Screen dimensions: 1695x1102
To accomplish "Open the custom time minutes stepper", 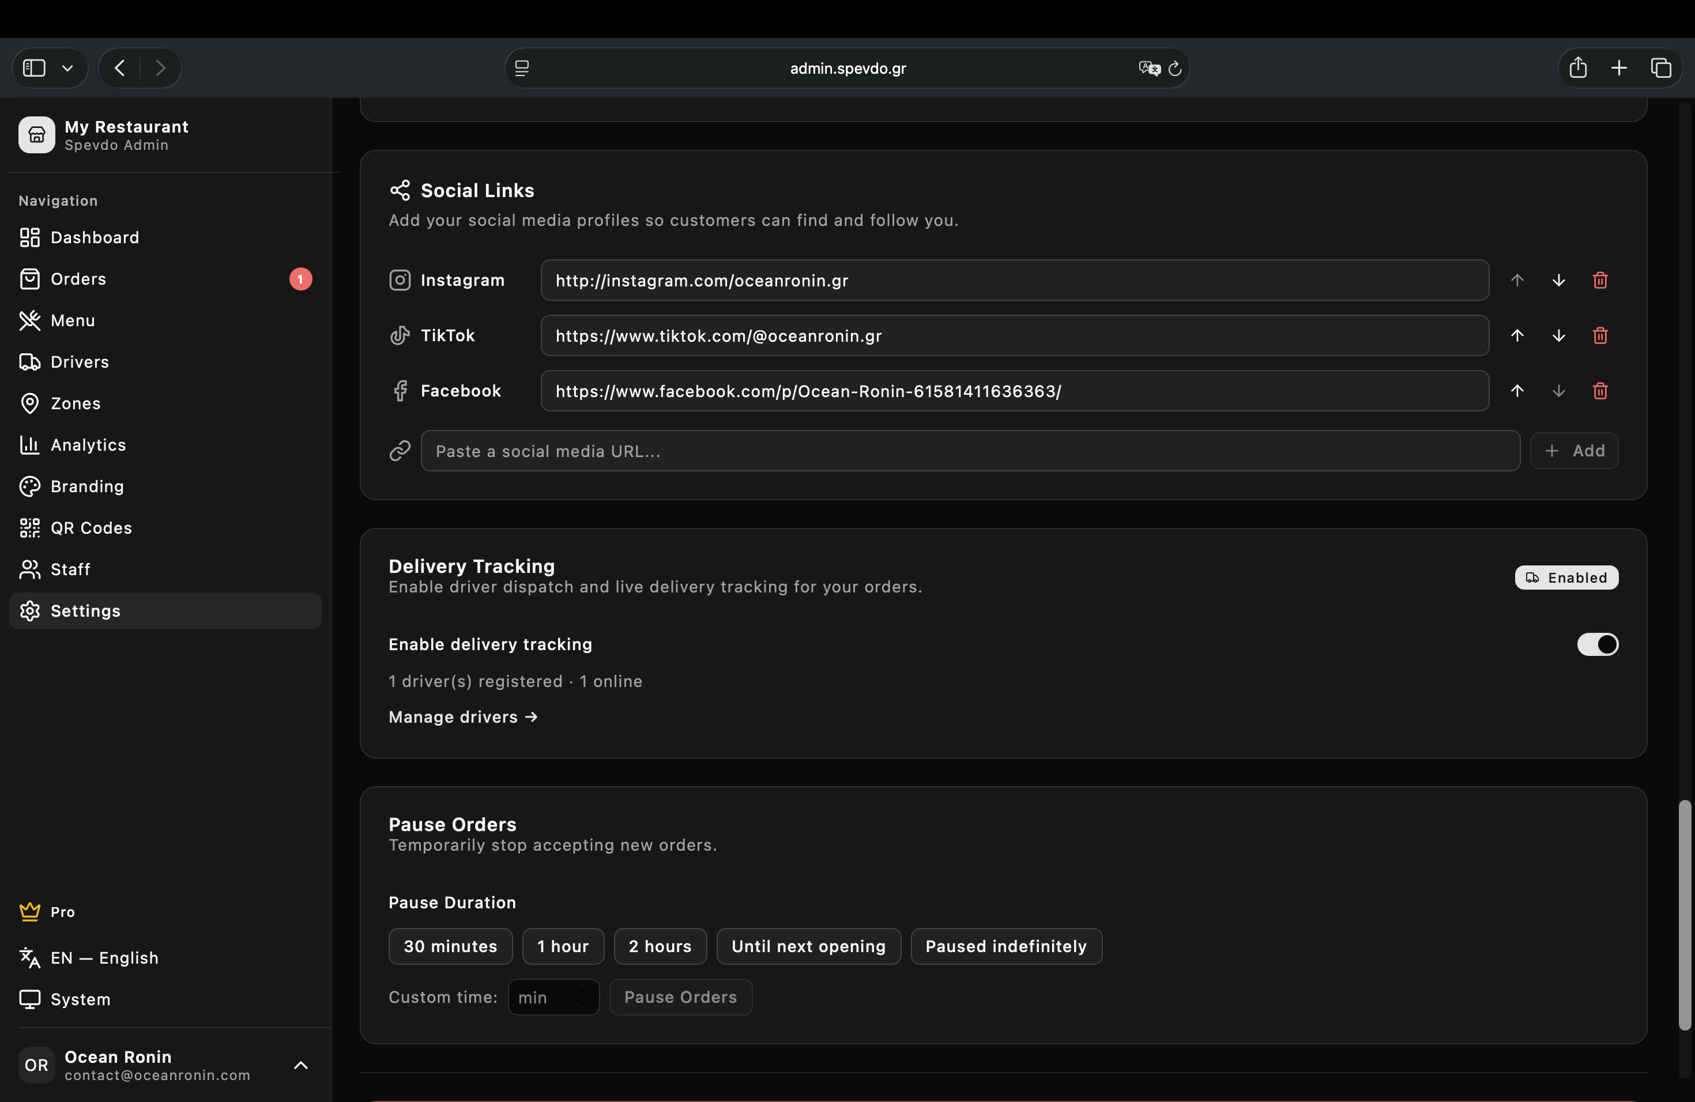I will (581, 997).
